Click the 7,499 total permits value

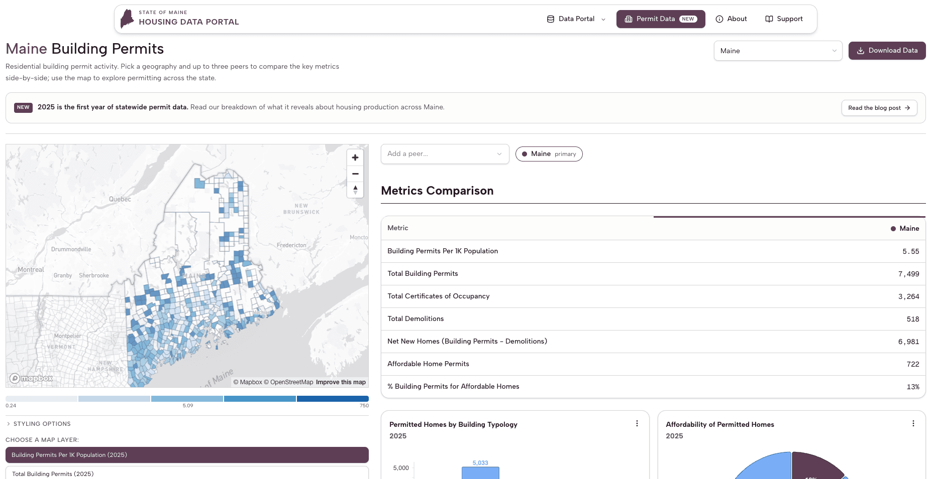click(x=908, y=274)
